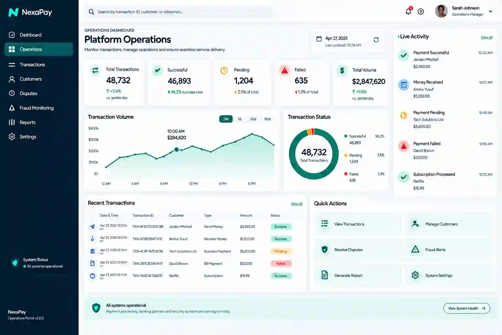Click the search transactions input field
Image resolution: width=502 pixels, height=335 pixels.
[x=178, y=12]
